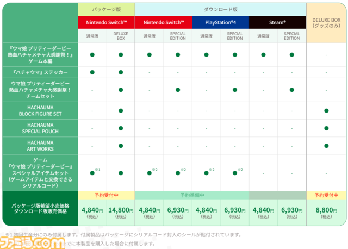Click SPECIAL EDITION under PlayStation®4
Image resolution: width=348 pixels, height=249 pixels.
tap(235, 36)
